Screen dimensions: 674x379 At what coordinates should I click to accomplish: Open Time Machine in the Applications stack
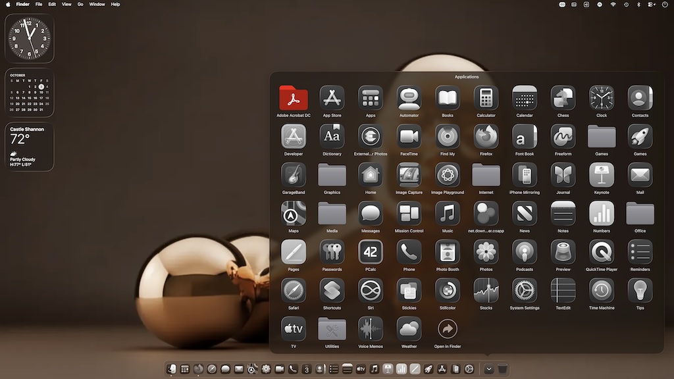(x=602, y=290)
